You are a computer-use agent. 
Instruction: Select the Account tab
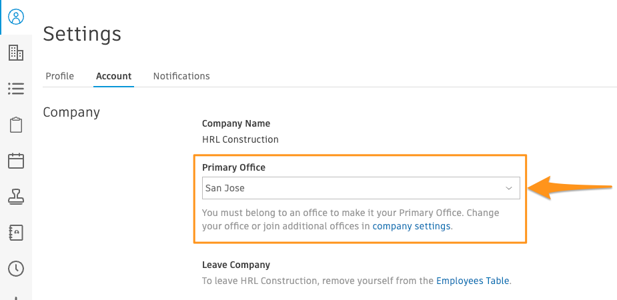click(113, 76)
